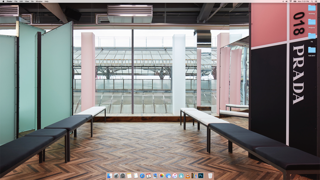Open Spotlight search magnifier
This screenshot has height=180, width=320.
tap(312, 1)
